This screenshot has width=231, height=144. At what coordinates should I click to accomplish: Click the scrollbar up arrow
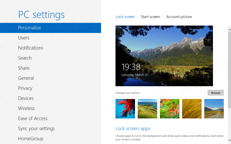(x=229, y=29)
